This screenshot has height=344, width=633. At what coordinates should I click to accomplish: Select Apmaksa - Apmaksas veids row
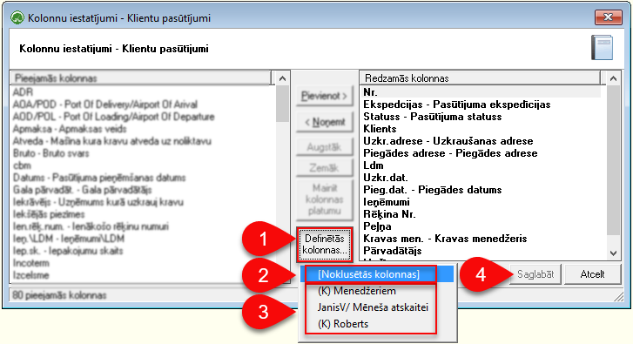click(143, 129)
